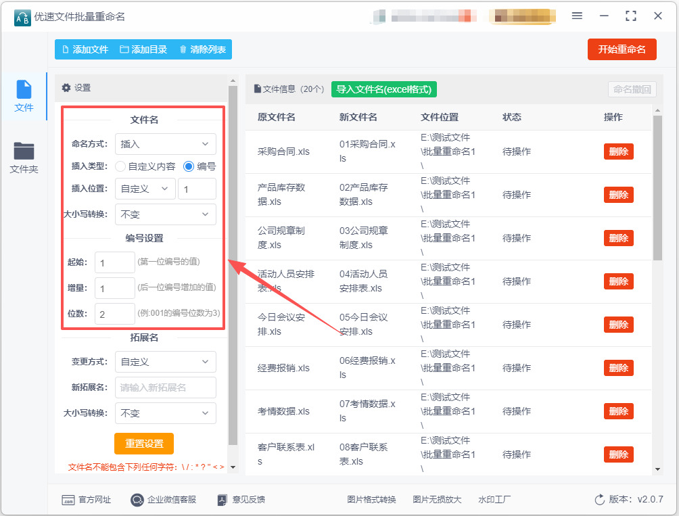Select the 编号 radio button
Image resolution: width=679 pixels, height=516 pixels.
tap(189, 166)
